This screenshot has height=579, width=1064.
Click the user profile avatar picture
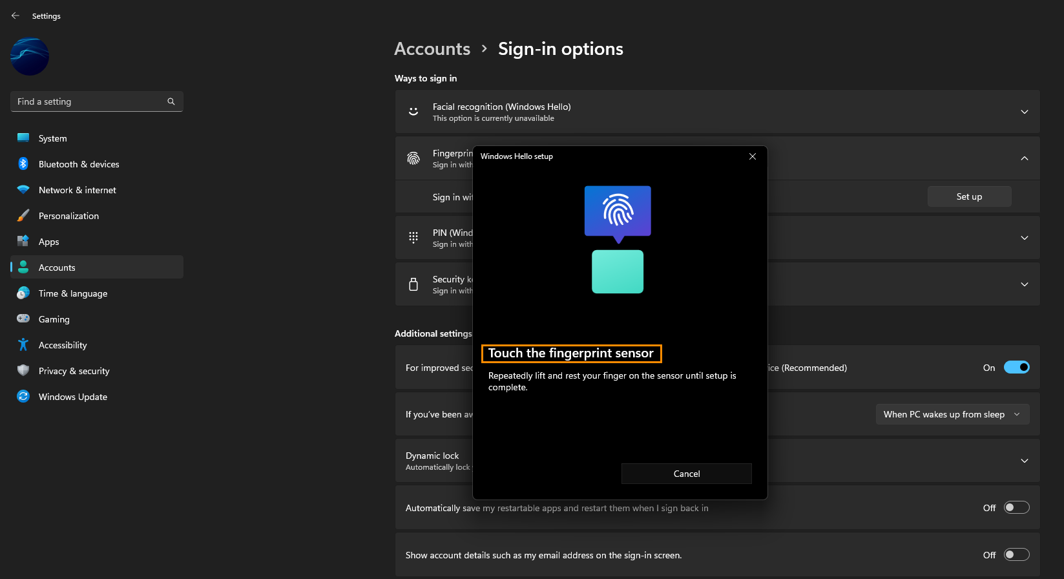[x=30, y=56]
